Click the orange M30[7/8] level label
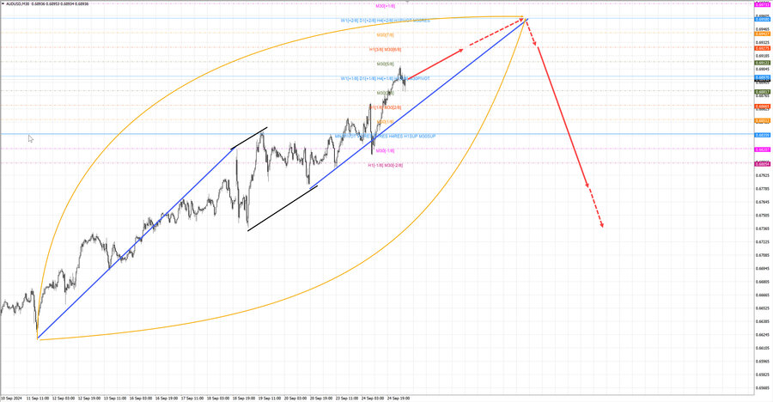 point(385,35)
